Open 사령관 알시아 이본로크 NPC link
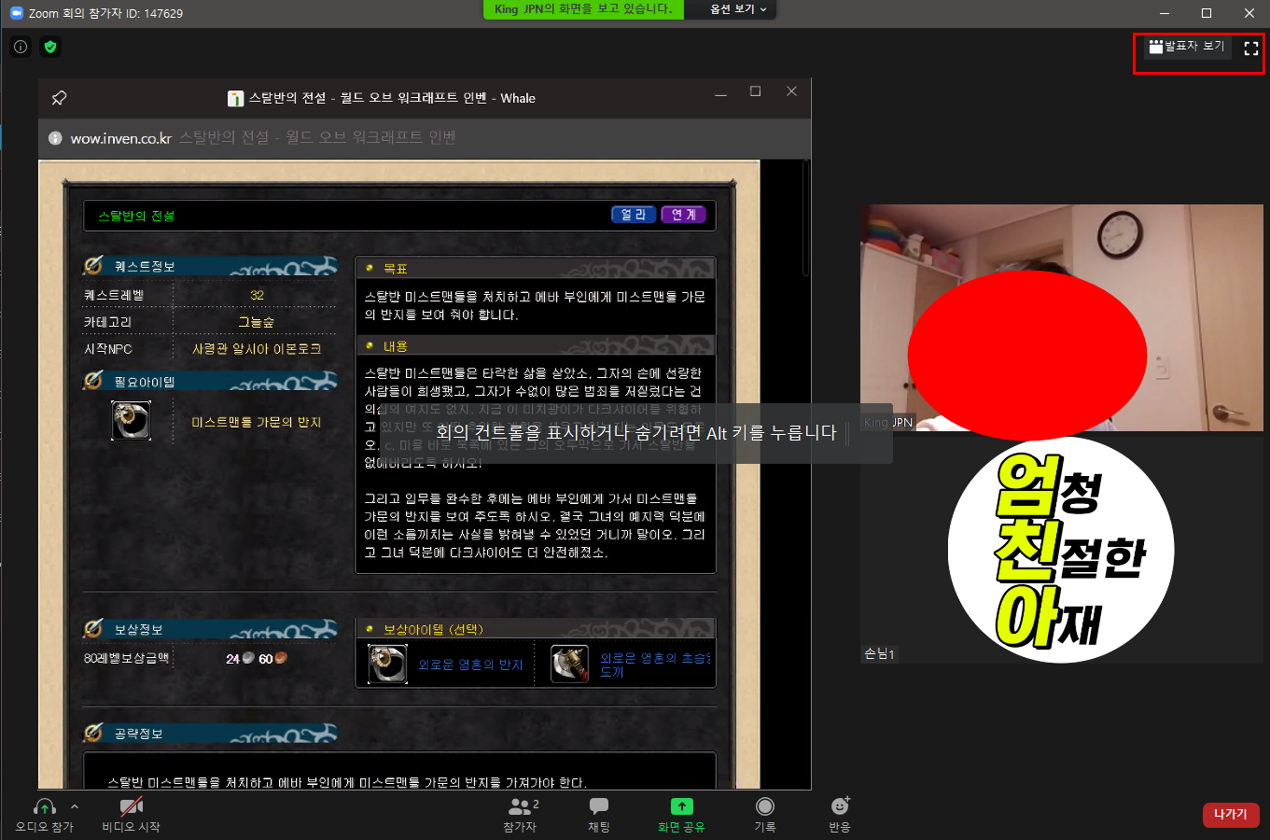This screenshot has width=1270, height=840. click(257, 348)
